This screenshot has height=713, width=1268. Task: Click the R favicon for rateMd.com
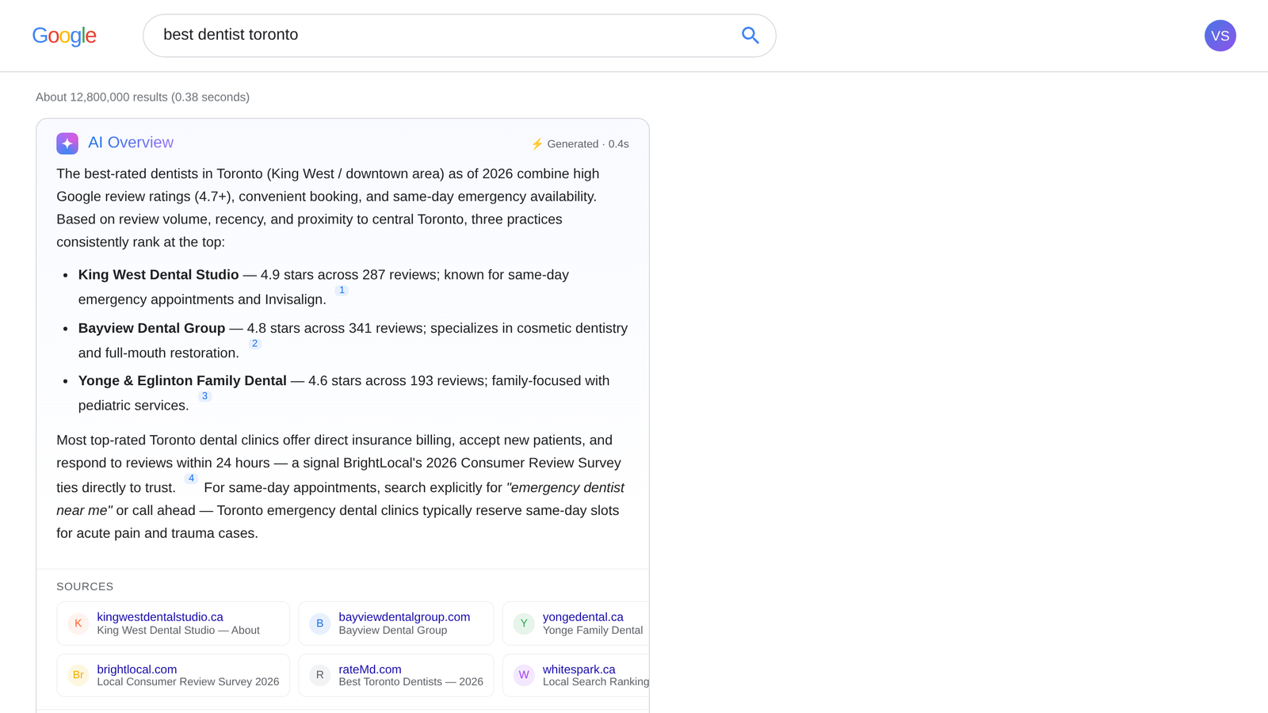click(319, 675)
